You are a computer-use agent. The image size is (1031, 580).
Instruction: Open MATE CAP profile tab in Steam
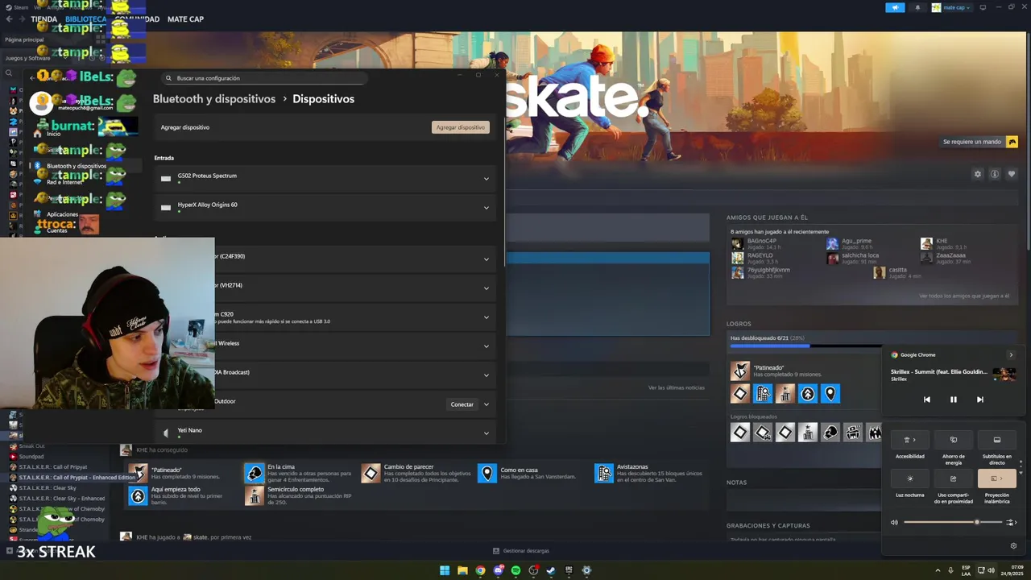[185, 19]
